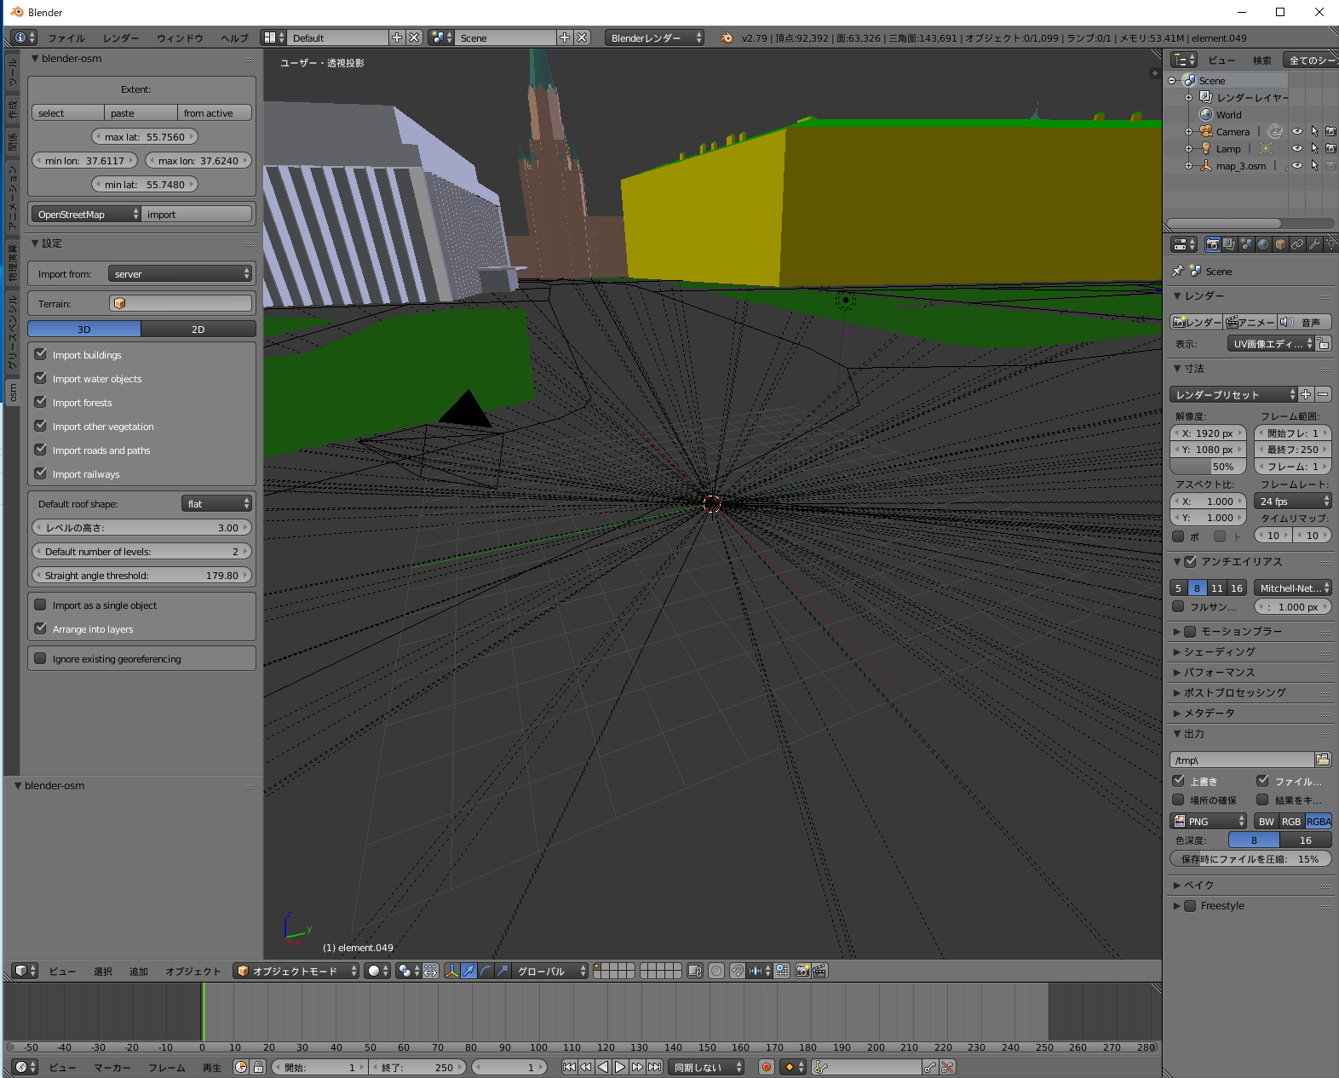The width and height of the screenshot is (1339, 1078).
Task: Click the OpenGL render image camera icon
Action: [x=802, y=971]
